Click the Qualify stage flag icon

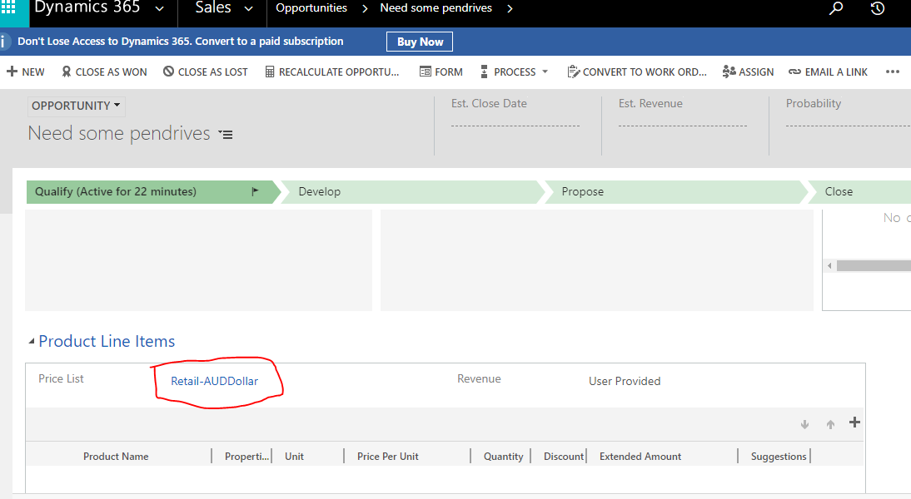(x=255, y=191)
